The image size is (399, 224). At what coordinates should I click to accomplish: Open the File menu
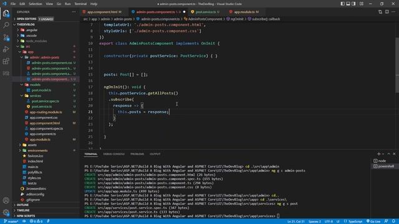tap(13, 4)
